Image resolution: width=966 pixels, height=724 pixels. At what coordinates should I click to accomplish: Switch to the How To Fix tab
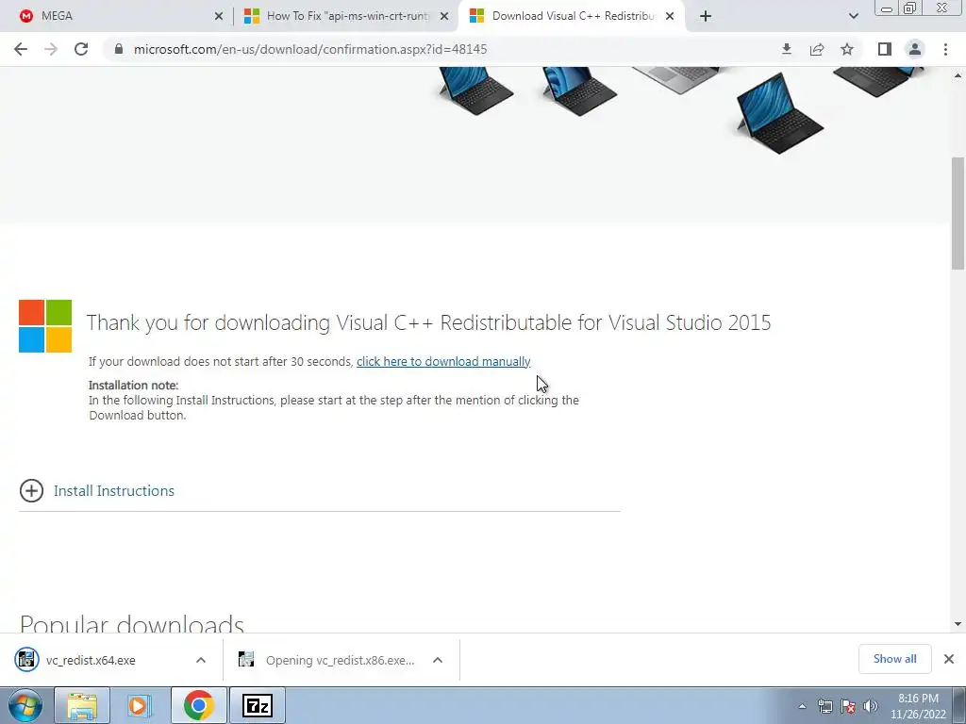pyautogui.click(x=345, y=16)
